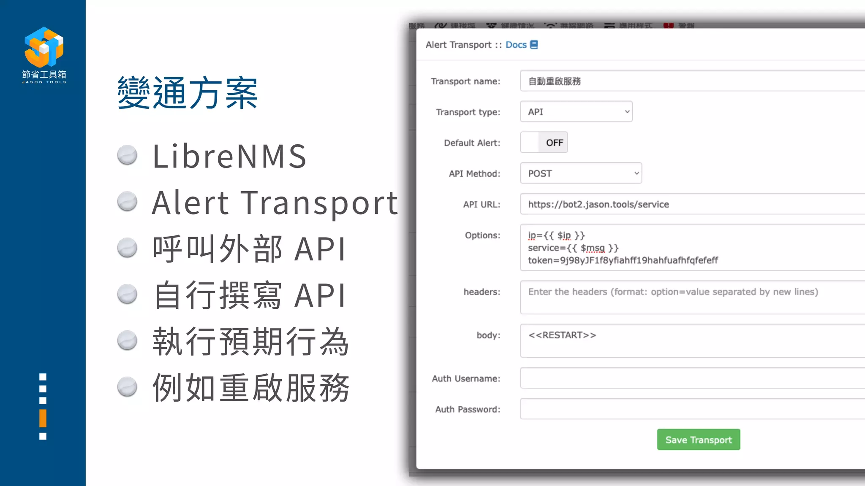Toggle the Default Alert switch
Screen dimensions: 865x486
(x=544, y=143)
